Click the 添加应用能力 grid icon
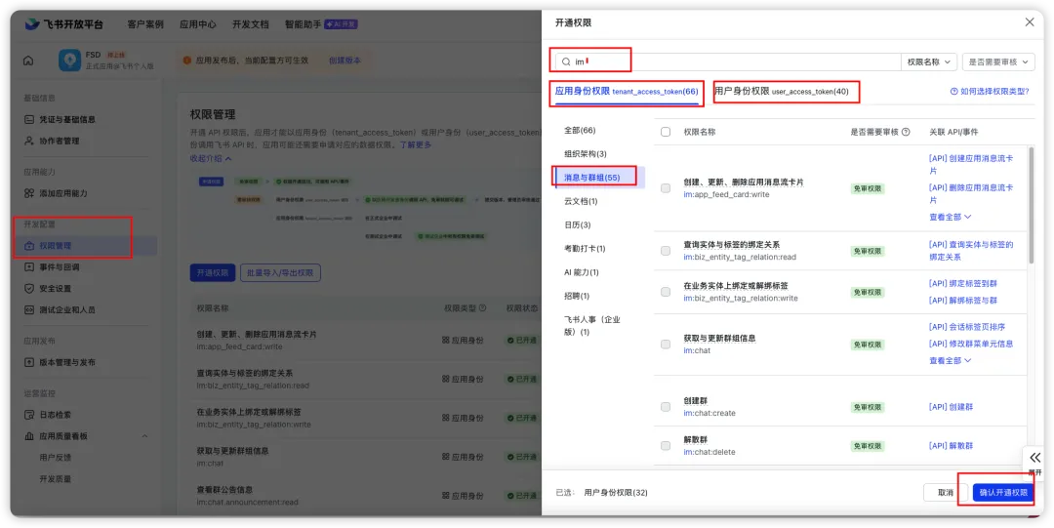The image size is (1054, 528). point(29,193)
